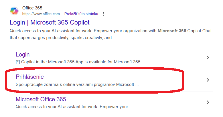Click the snippet text under Microsoft Office 365
223x117 pixels.
point(74,107)
